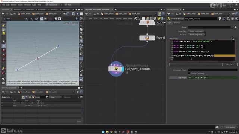Open the File menu
The height and width of the screenshot is (134, 239).
(x=3, y=5)
